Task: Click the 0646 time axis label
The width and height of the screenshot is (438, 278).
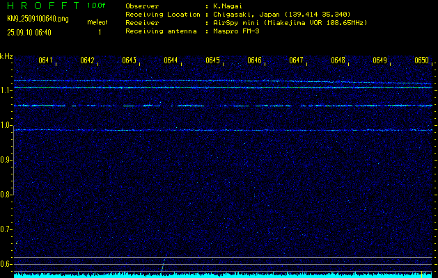Action: pos(254,60)
